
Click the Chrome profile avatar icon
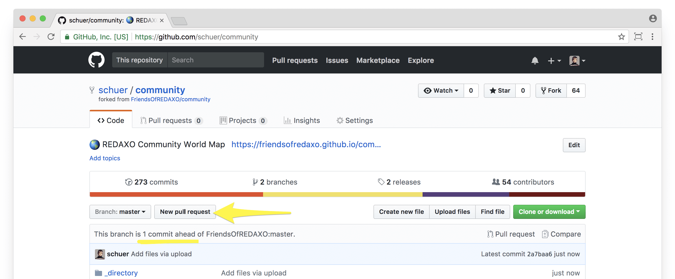click(652, 18)
